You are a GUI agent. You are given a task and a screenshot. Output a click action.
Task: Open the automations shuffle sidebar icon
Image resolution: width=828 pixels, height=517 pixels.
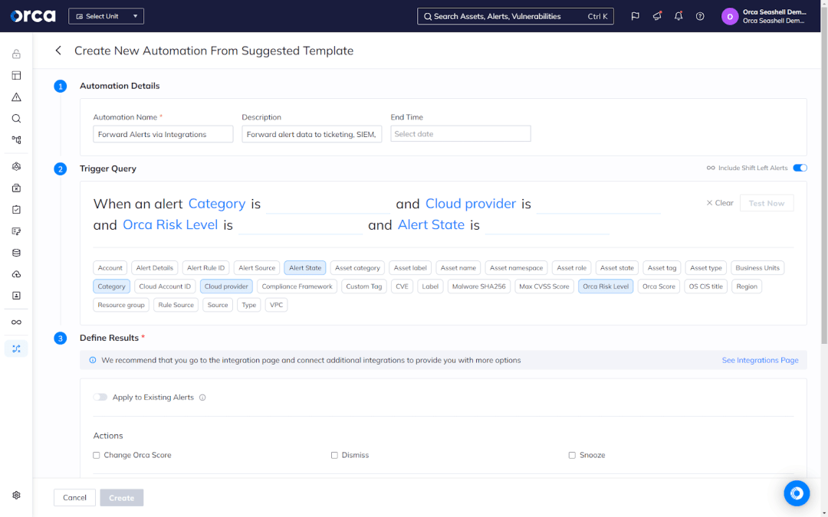pyautogui.click(x=16, y=348)
